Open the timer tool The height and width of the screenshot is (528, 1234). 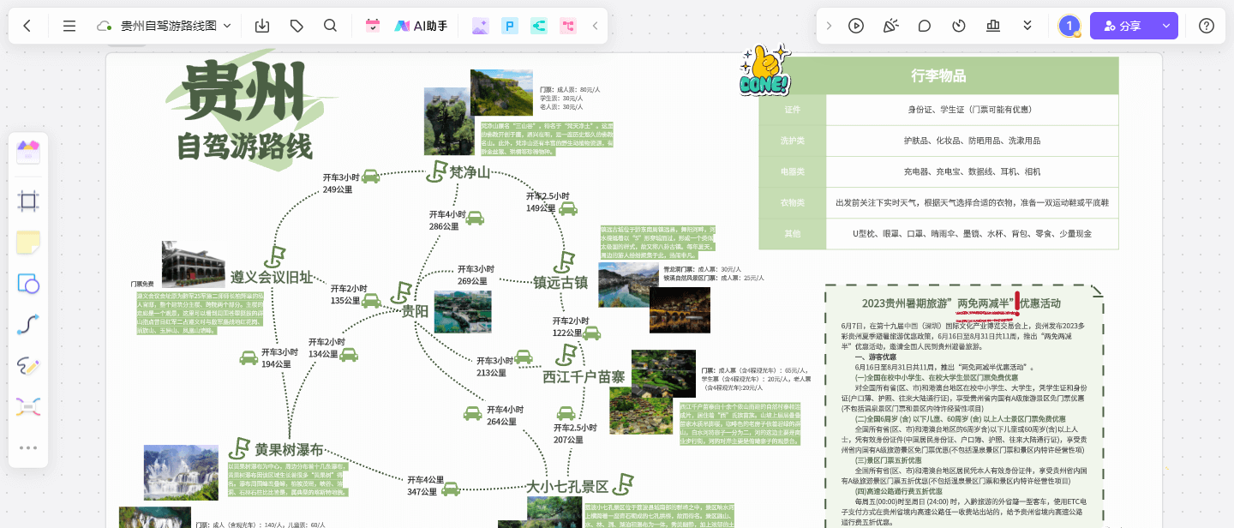coord(958,26)
